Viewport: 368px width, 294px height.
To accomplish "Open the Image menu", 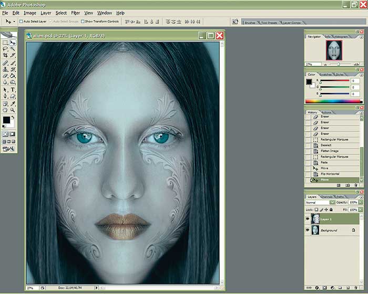I will (30, 13).
